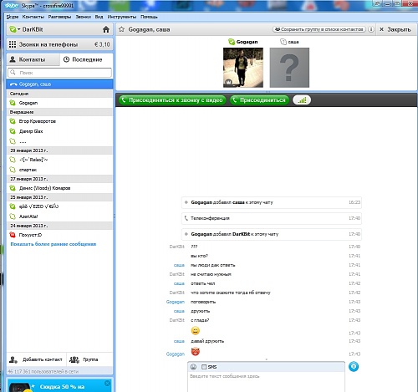Click the gamepad-like icon on Gogagan's photo

tap(228, 82)
